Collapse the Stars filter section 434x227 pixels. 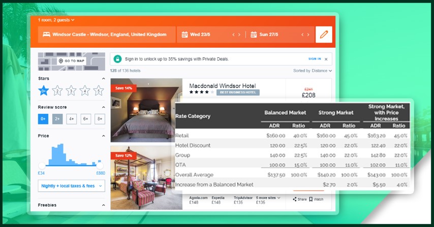click(x=103, y=79)
